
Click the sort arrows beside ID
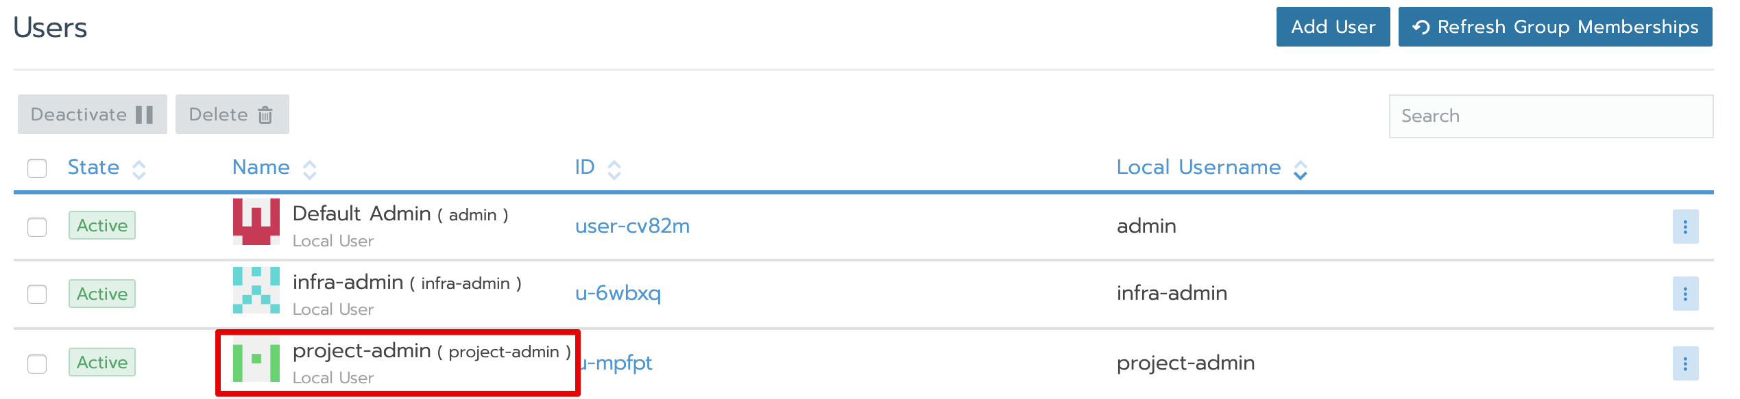[614, 169]
